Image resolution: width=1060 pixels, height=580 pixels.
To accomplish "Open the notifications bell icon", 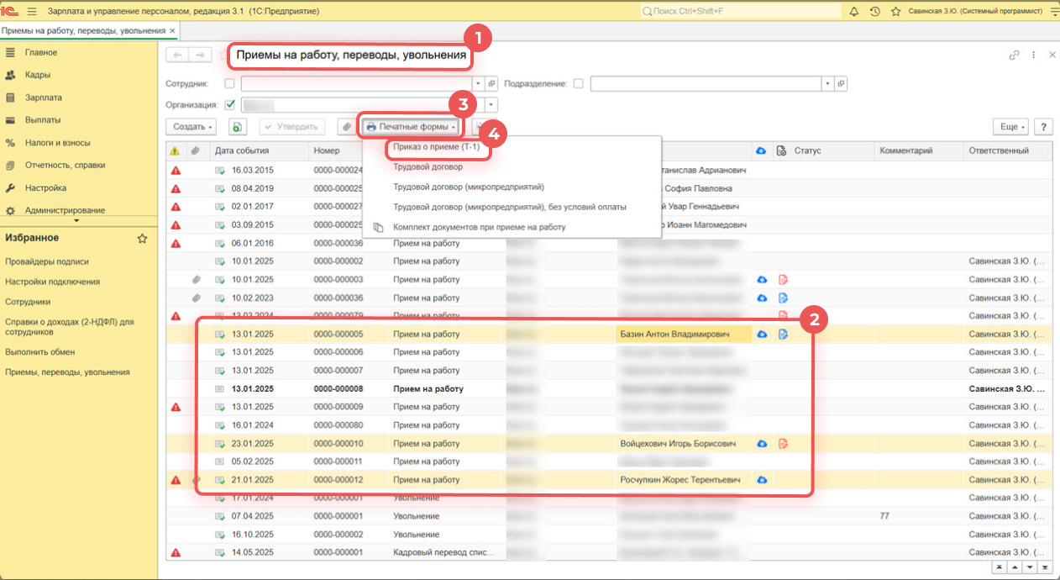I will coord(854,11).
